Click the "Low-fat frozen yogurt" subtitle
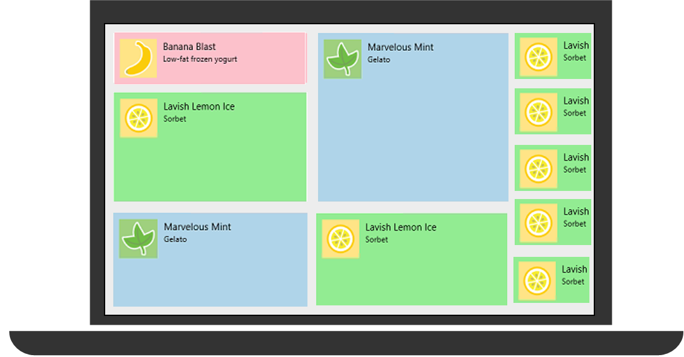The width and height of the screenshot is (684, 357). pos(200,60)
